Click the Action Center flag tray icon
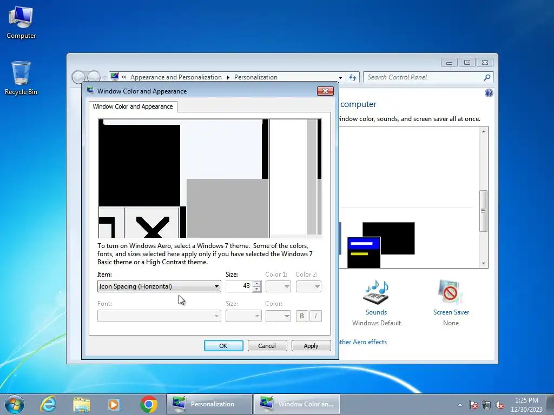The height and width of the screenshot is (415, 554). click(473, 405)
